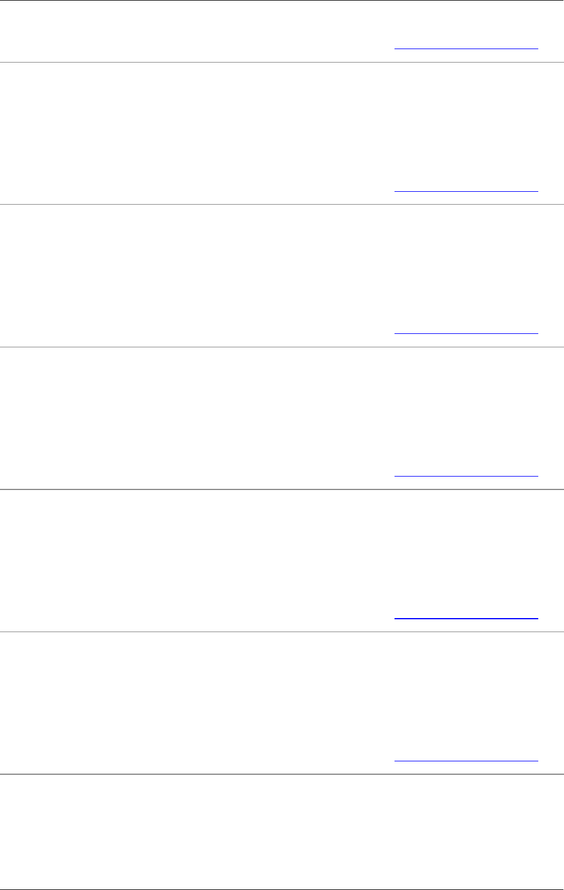
Task: Click the black bottom border line
Action: point(282,889)
